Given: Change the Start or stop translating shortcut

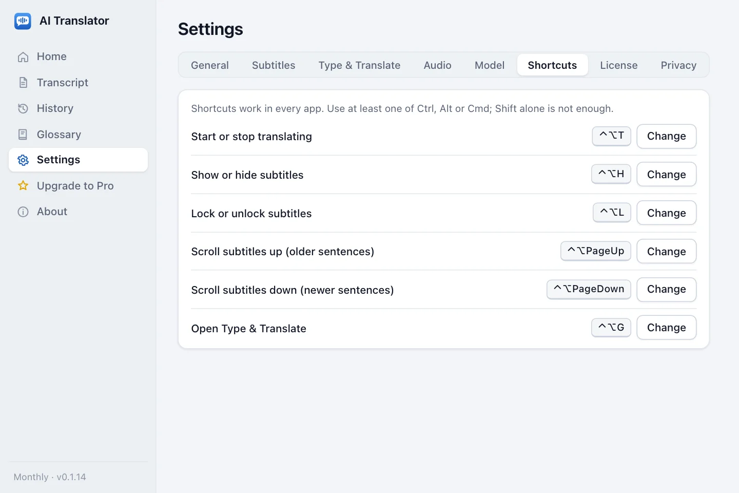Looking at the screenshot, I should click(666, 136).
